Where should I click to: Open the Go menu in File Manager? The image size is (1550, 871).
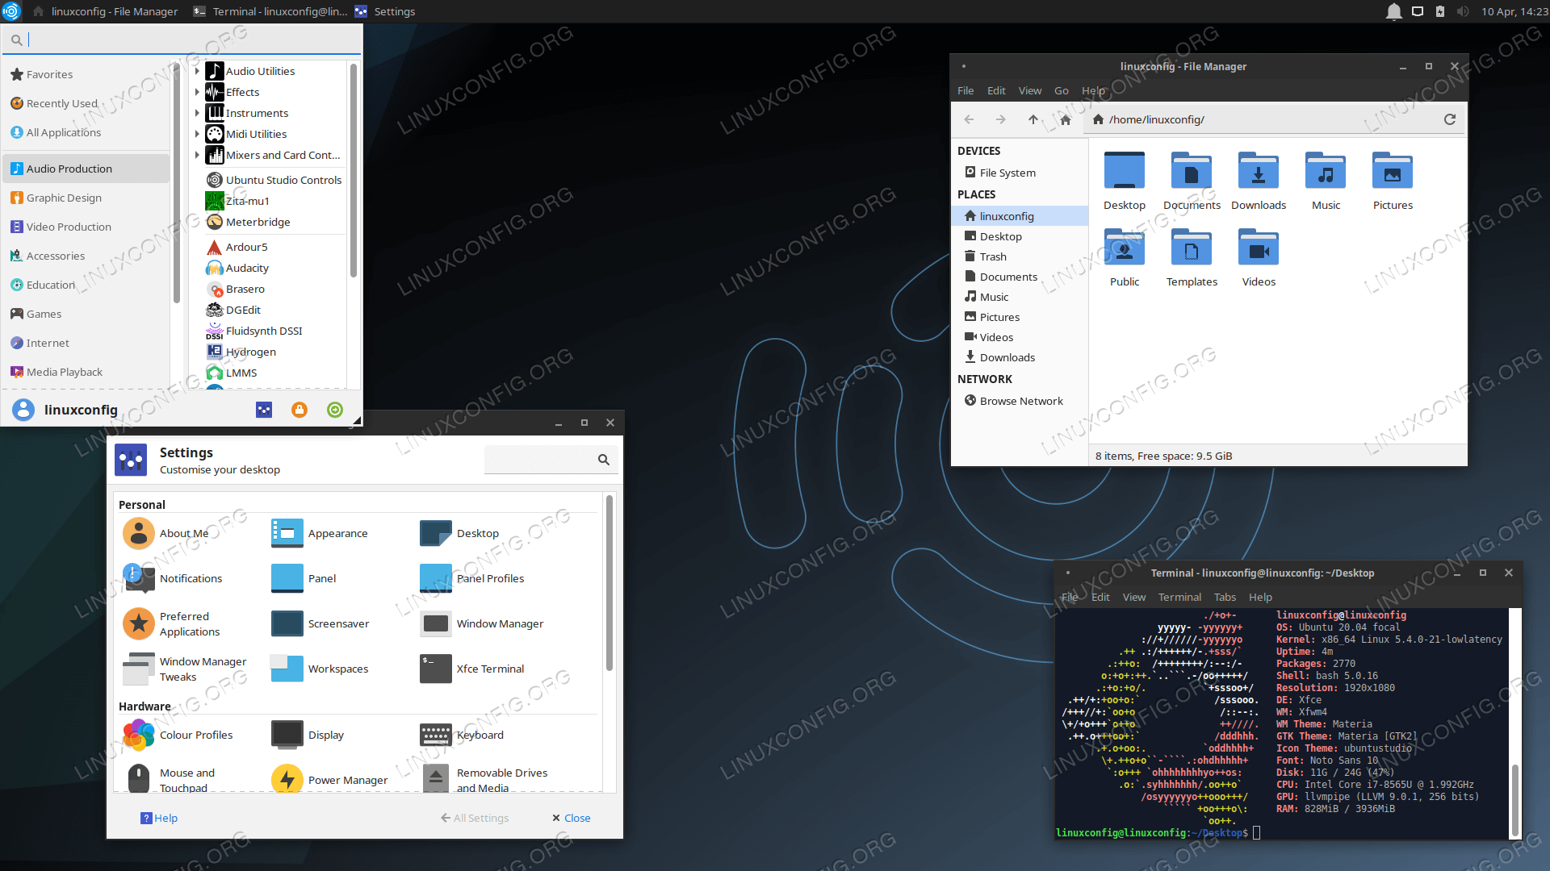(1062, 90)
